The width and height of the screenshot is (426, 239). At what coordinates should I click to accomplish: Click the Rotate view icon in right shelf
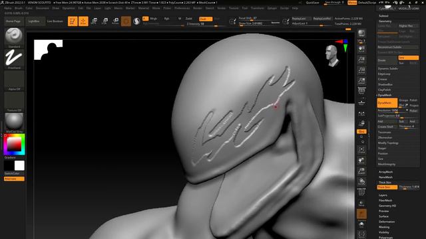pyautogui.click(x=361, y=182)
